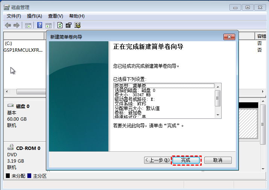
Task: Click the 完成 button in the wizard
Action: tap(186, 160)
